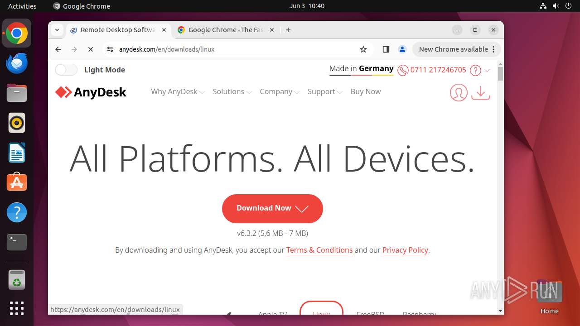Open Ubuntu Software from dock

pos(17,182)
